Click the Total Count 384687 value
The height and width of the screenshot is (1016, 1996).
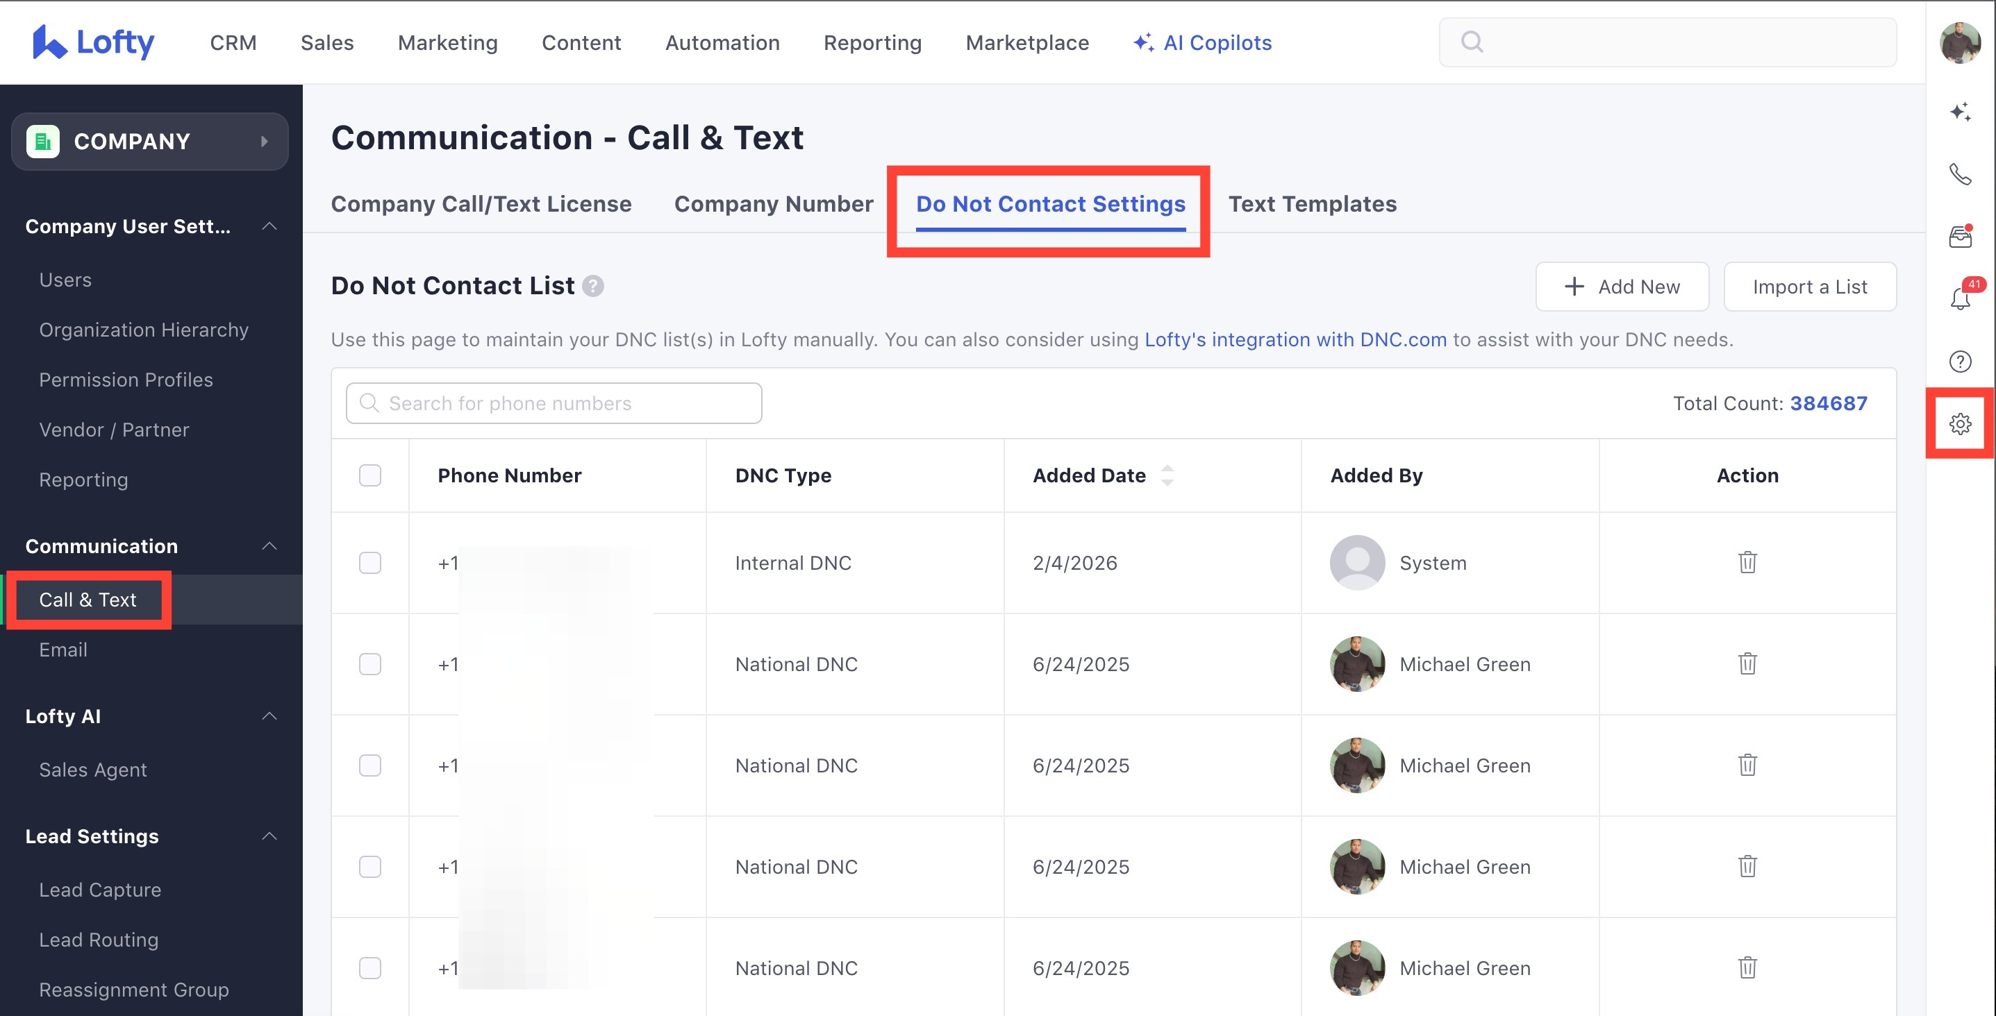click(x=1829, y=403)
